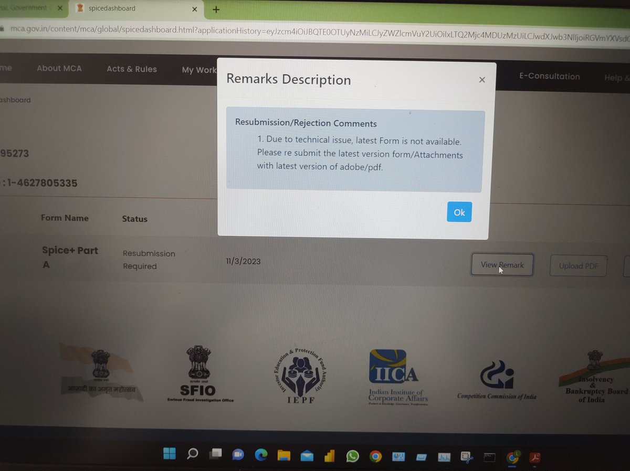The height and width of the screenshot is (471, 630).
Task: Click the Status column header
Action: click(135, 219)
